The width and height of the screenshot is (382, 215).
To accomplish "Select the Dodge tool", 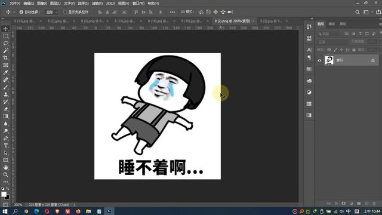I will tap(5, 131).
